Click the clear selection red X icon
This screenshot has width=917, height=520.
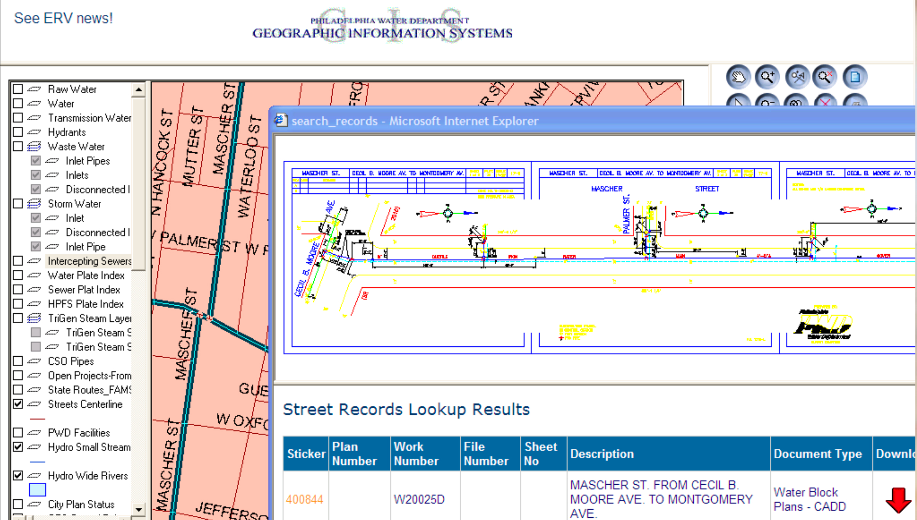tap(824, 103)
